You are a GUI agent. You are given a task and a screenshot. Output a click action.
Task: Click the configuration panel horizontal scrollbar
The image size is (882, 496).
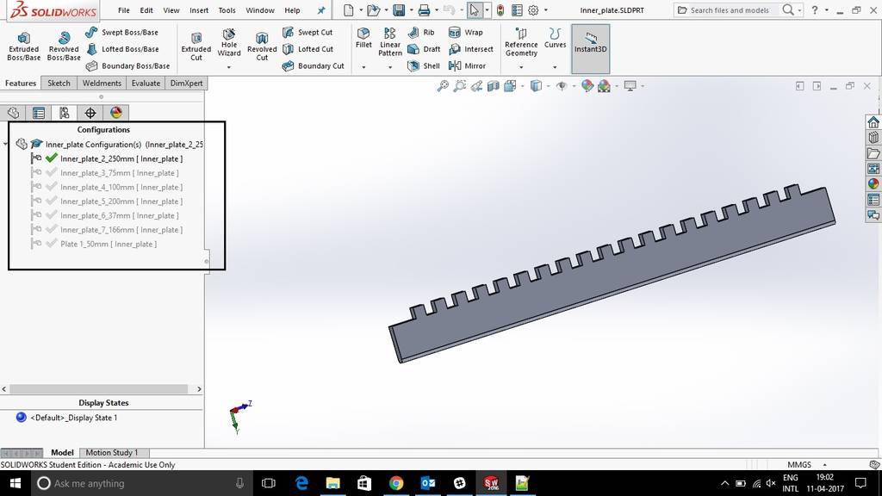click(99, 389)
